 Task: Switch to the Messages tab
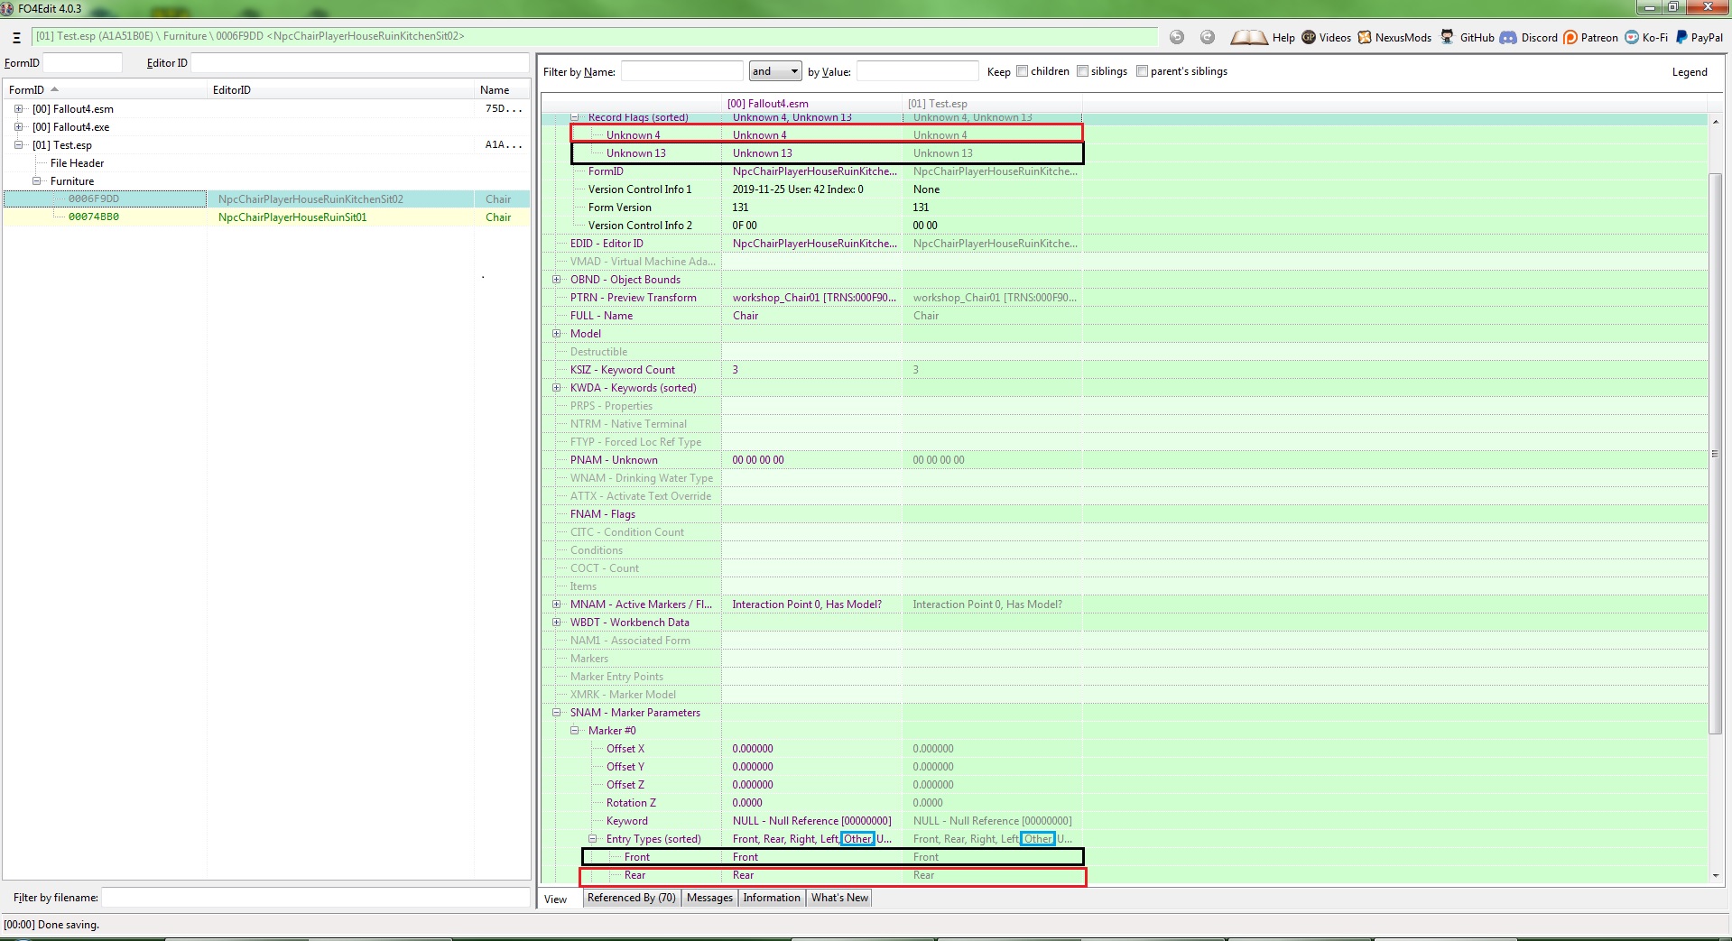[x=709, y=898]
